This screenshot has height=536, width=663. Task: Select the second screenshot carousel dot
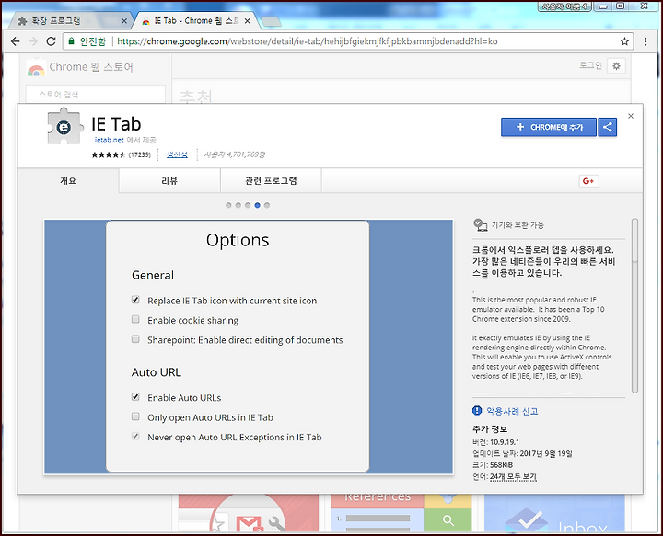click(238, 205)
